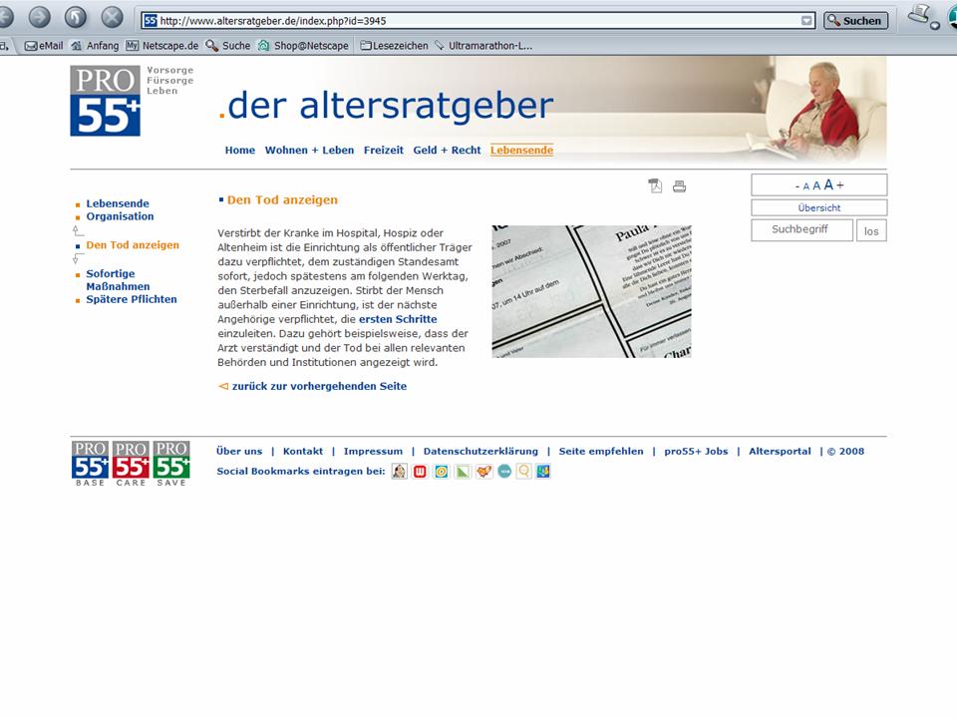Click the print page icon
The image size is (957, 718).
[679, 185]
